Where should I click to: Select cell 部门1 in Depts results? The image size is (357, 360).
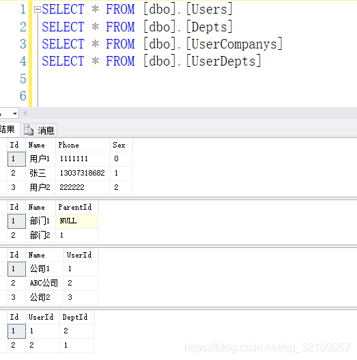pos(40,221)
